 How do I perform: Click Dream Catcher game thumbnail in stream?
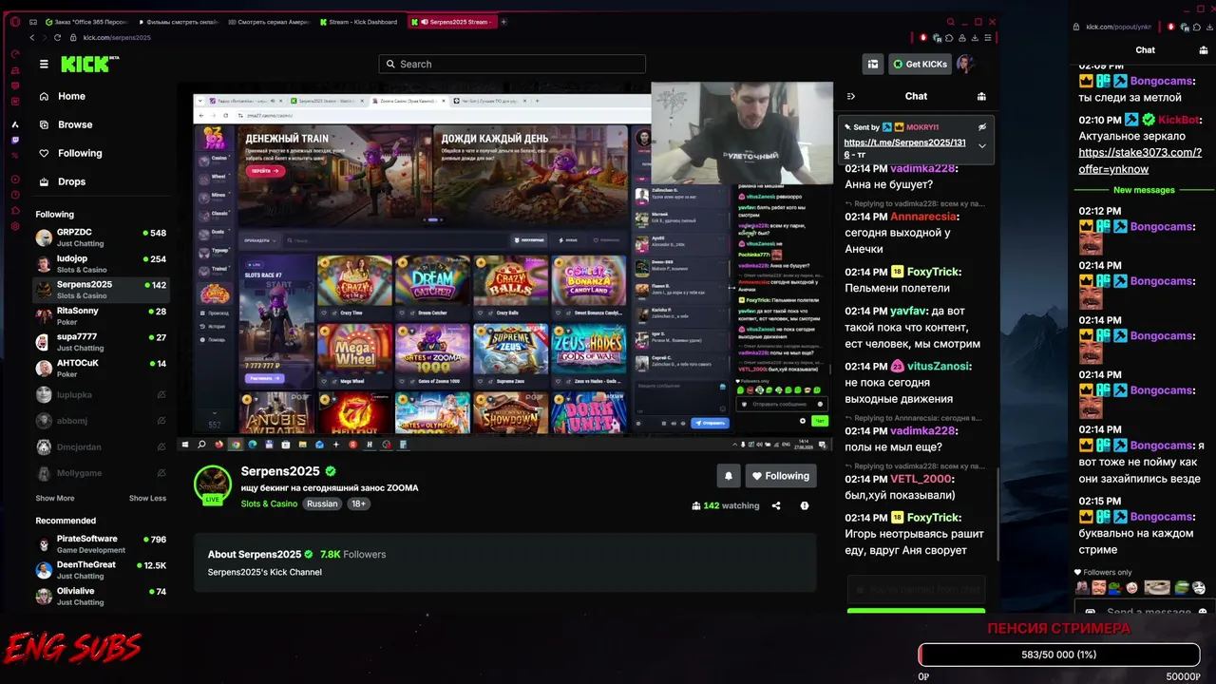click(432, 281)
